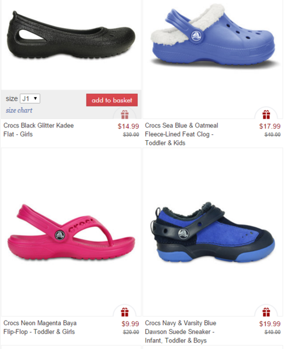Image resolution: width=284 pixels, height=349 pixels.
Task: Open the size J1 dropdown
Action: click(x=30, y=99)
